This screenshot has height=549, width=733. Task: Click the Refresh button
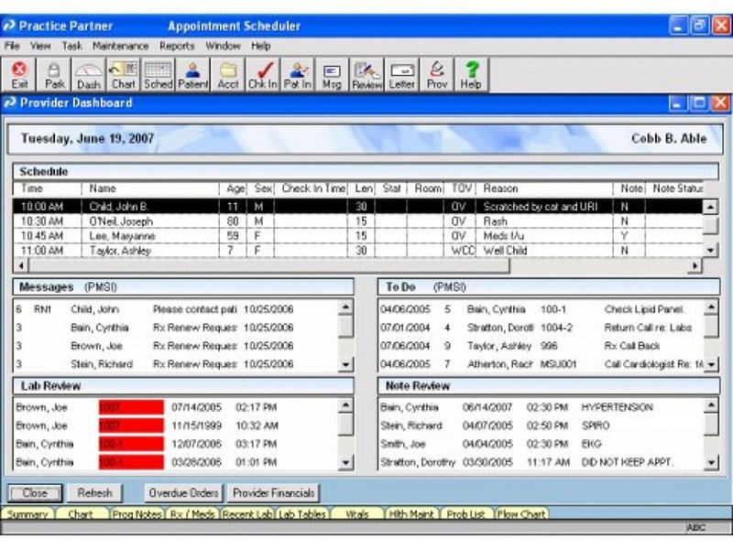click(95, 493)
